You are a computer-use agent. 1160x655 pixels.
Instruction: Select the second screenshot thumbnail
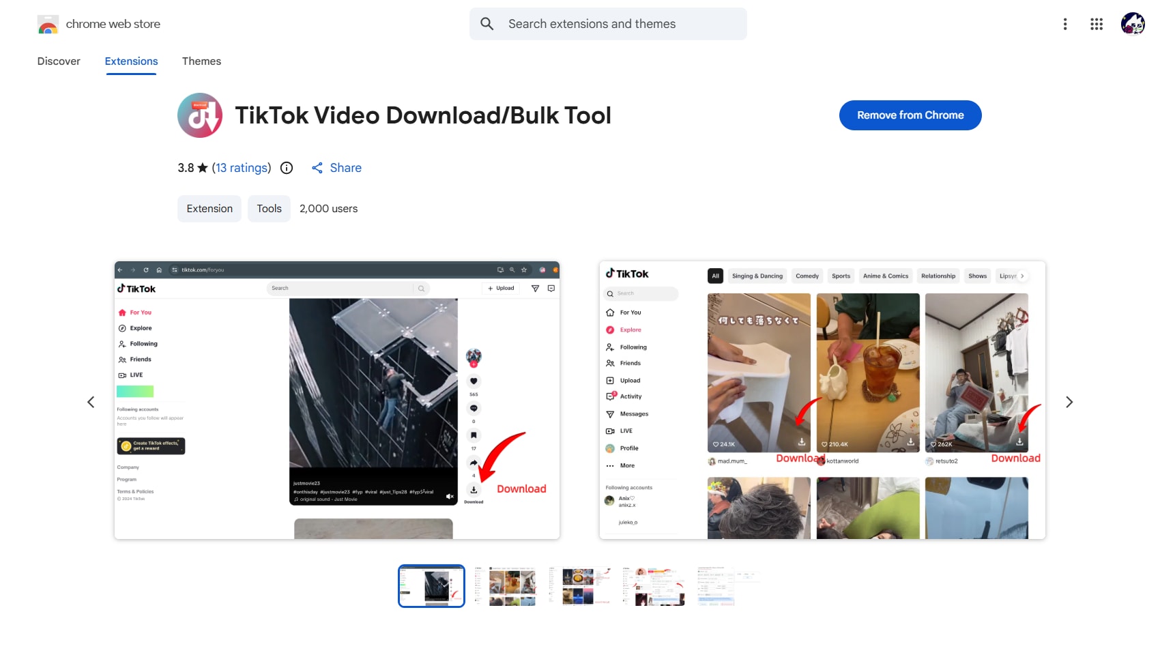click(x=505, y=585)
